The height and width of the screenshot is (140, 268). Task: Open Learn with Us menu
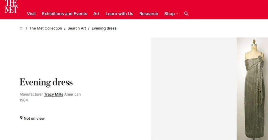[119, 14]
